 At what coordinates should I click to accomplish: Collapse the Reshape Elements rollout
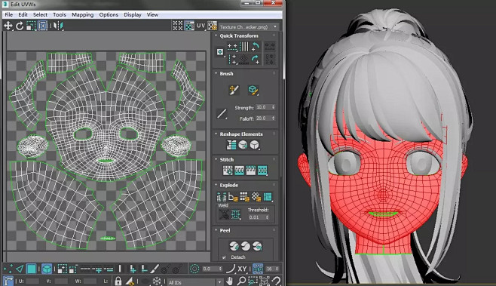pos(216,134)
